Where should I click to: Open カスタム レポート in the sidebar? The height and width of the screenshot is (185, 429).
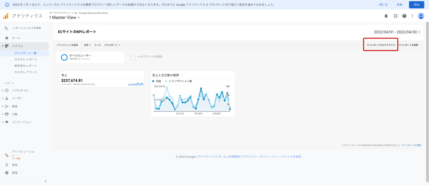[26, 59]
